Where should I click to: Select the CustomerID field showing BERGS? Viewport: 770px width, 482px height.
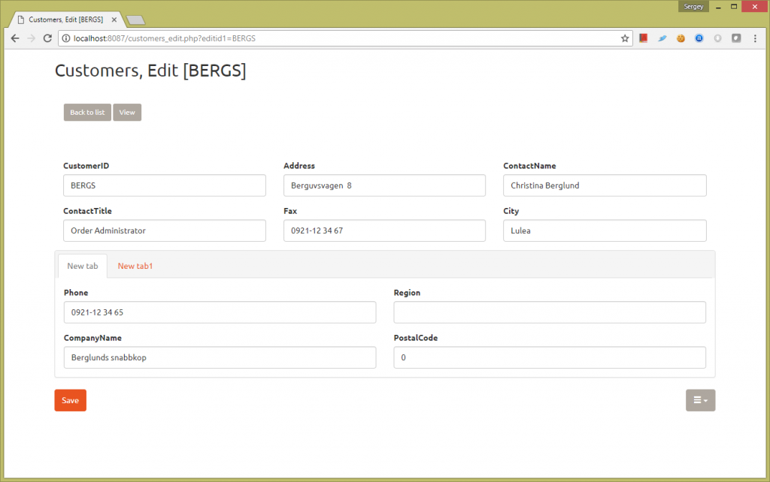tap(164, 185)
